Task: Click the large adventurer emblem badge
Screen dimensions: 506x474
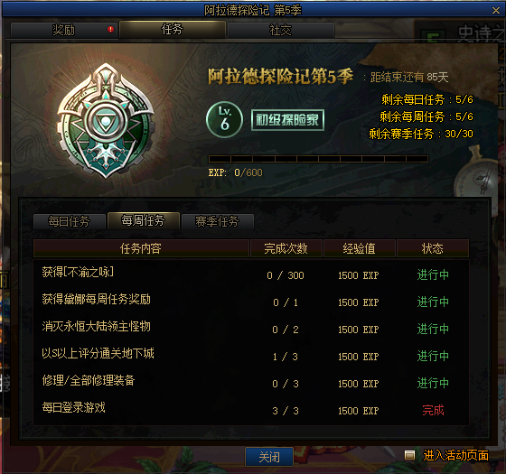Action: click(106, 121)
